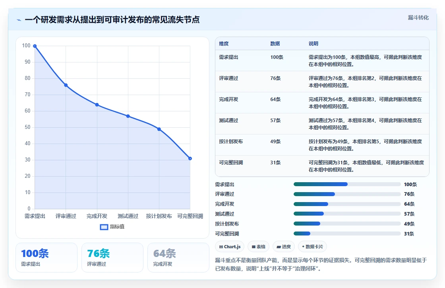The width and height of the screenshot is (445, 288).
Task: Click the lightning icon beside the title
Action: tap(19, 20)
